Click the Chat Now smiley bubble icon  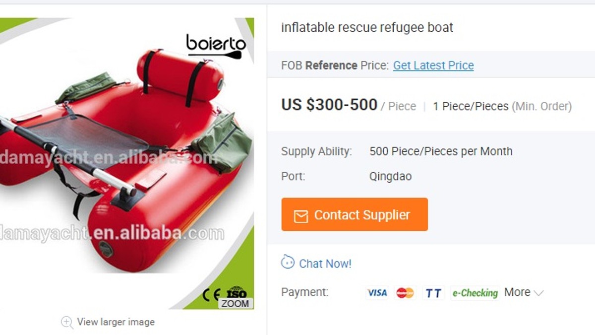[x=288, y=262]
